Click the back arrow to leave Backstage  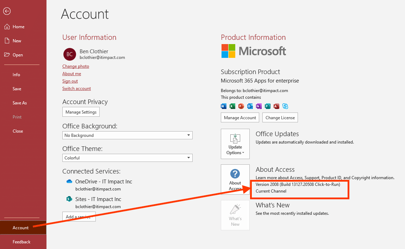coord(7,11)
